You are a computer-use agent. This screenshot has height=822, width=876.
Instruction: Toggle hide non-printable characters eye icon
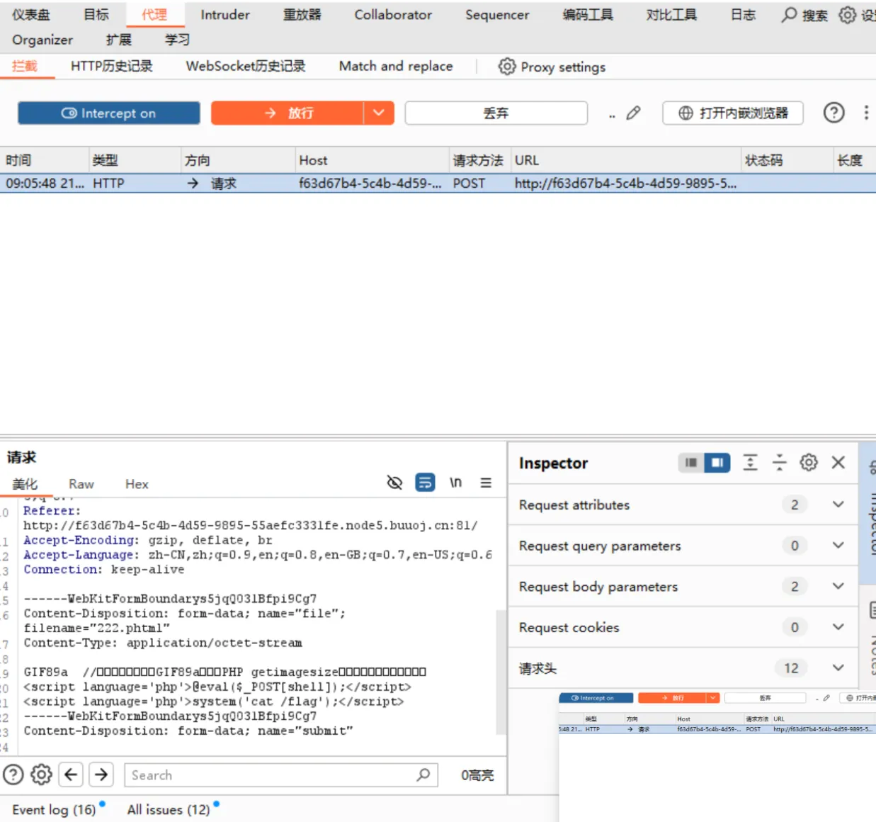click(394, 483)
